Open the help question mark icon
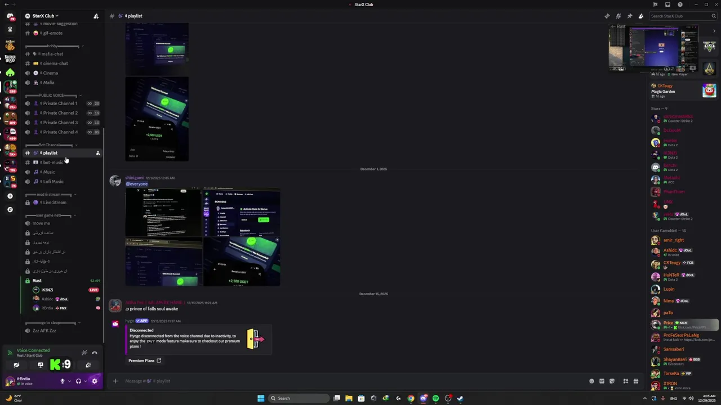721x405 pixels. pos(680,4)
